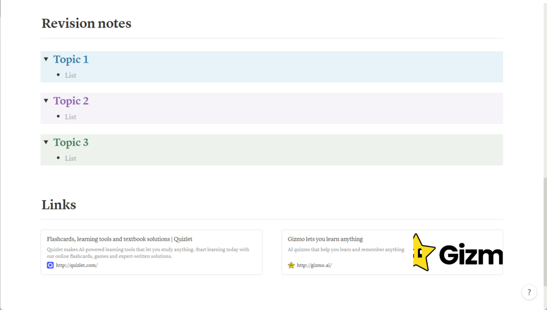
Task: Click the Gizmo logo preview image
Action: (x=458, y=252)
